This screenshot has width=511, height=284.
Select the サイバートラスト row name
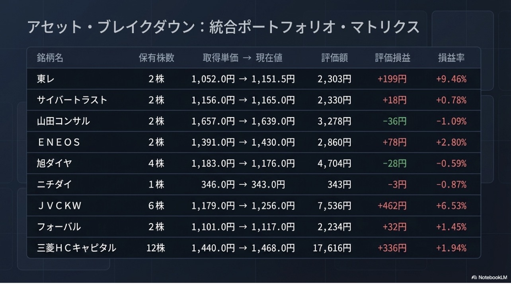72,100
